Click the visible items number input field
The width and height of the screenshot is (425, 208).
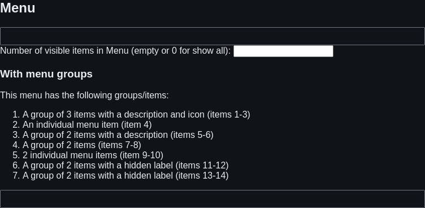pos(283,51)
